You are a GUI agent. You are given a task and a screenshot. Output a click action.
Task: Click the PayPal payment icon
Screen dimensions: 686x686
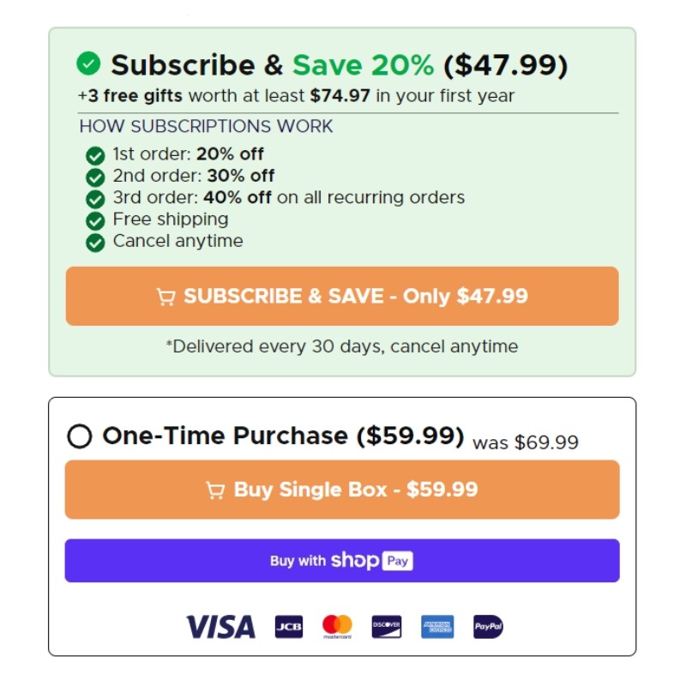coord(488,627)
